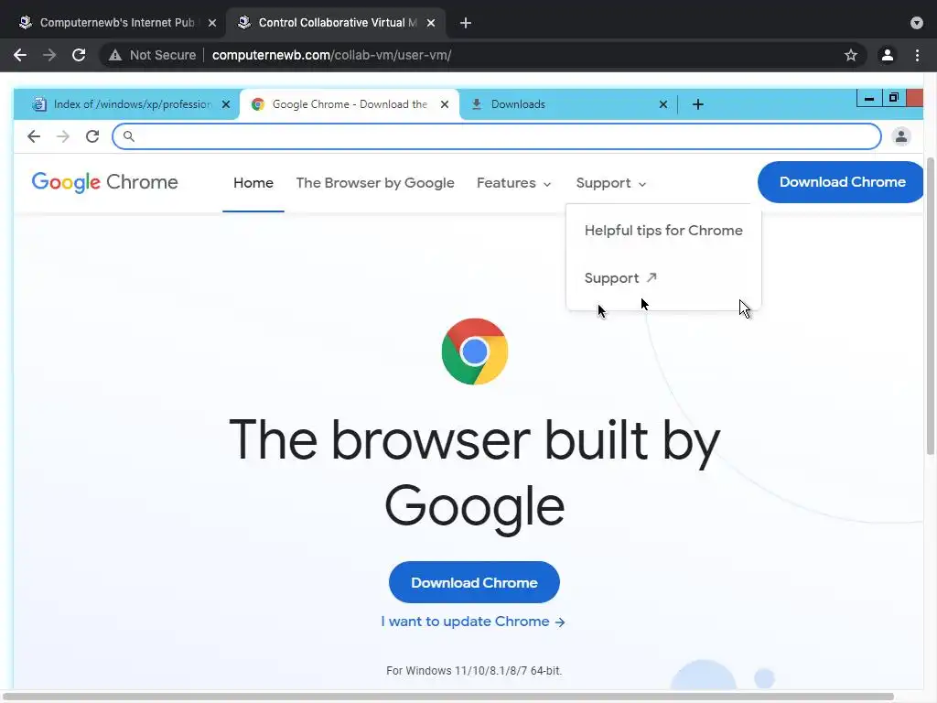Click the VM page vertical scrollbar
Image resolution: width=937 pixels, height=703 pixels.
click(x=931, y=305)
